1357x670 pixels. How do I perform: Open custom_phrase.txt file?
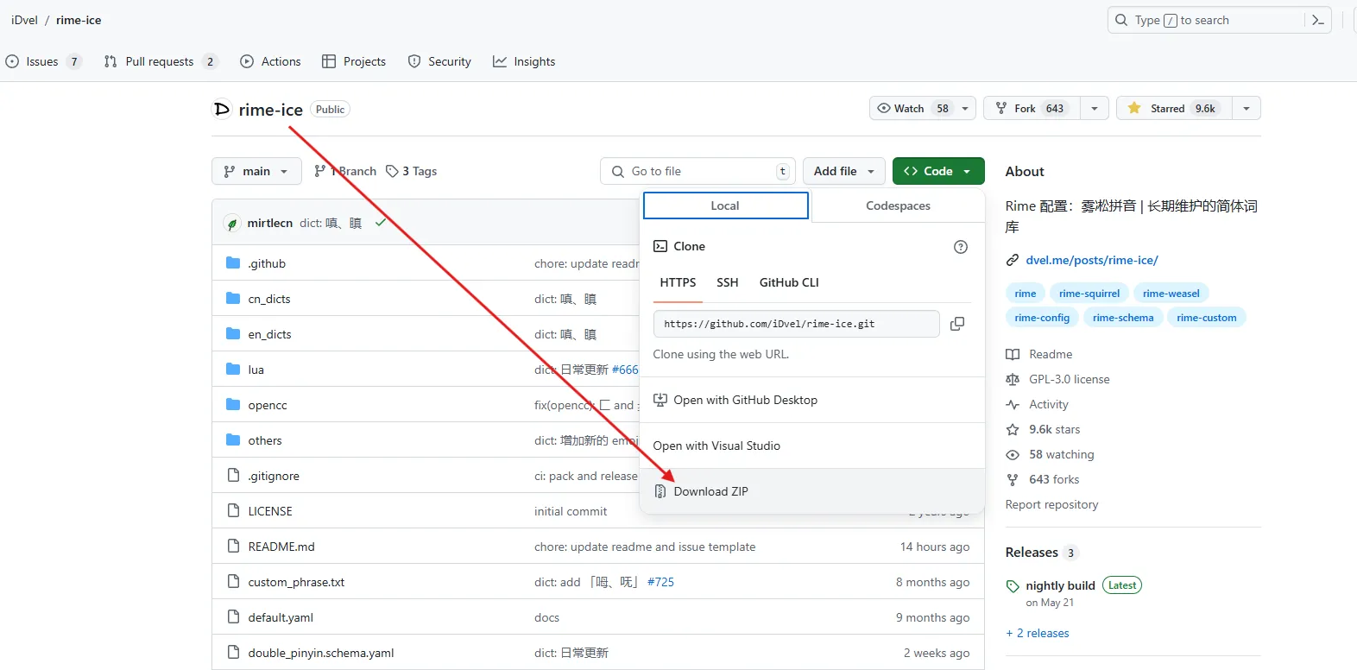(296, 582)
